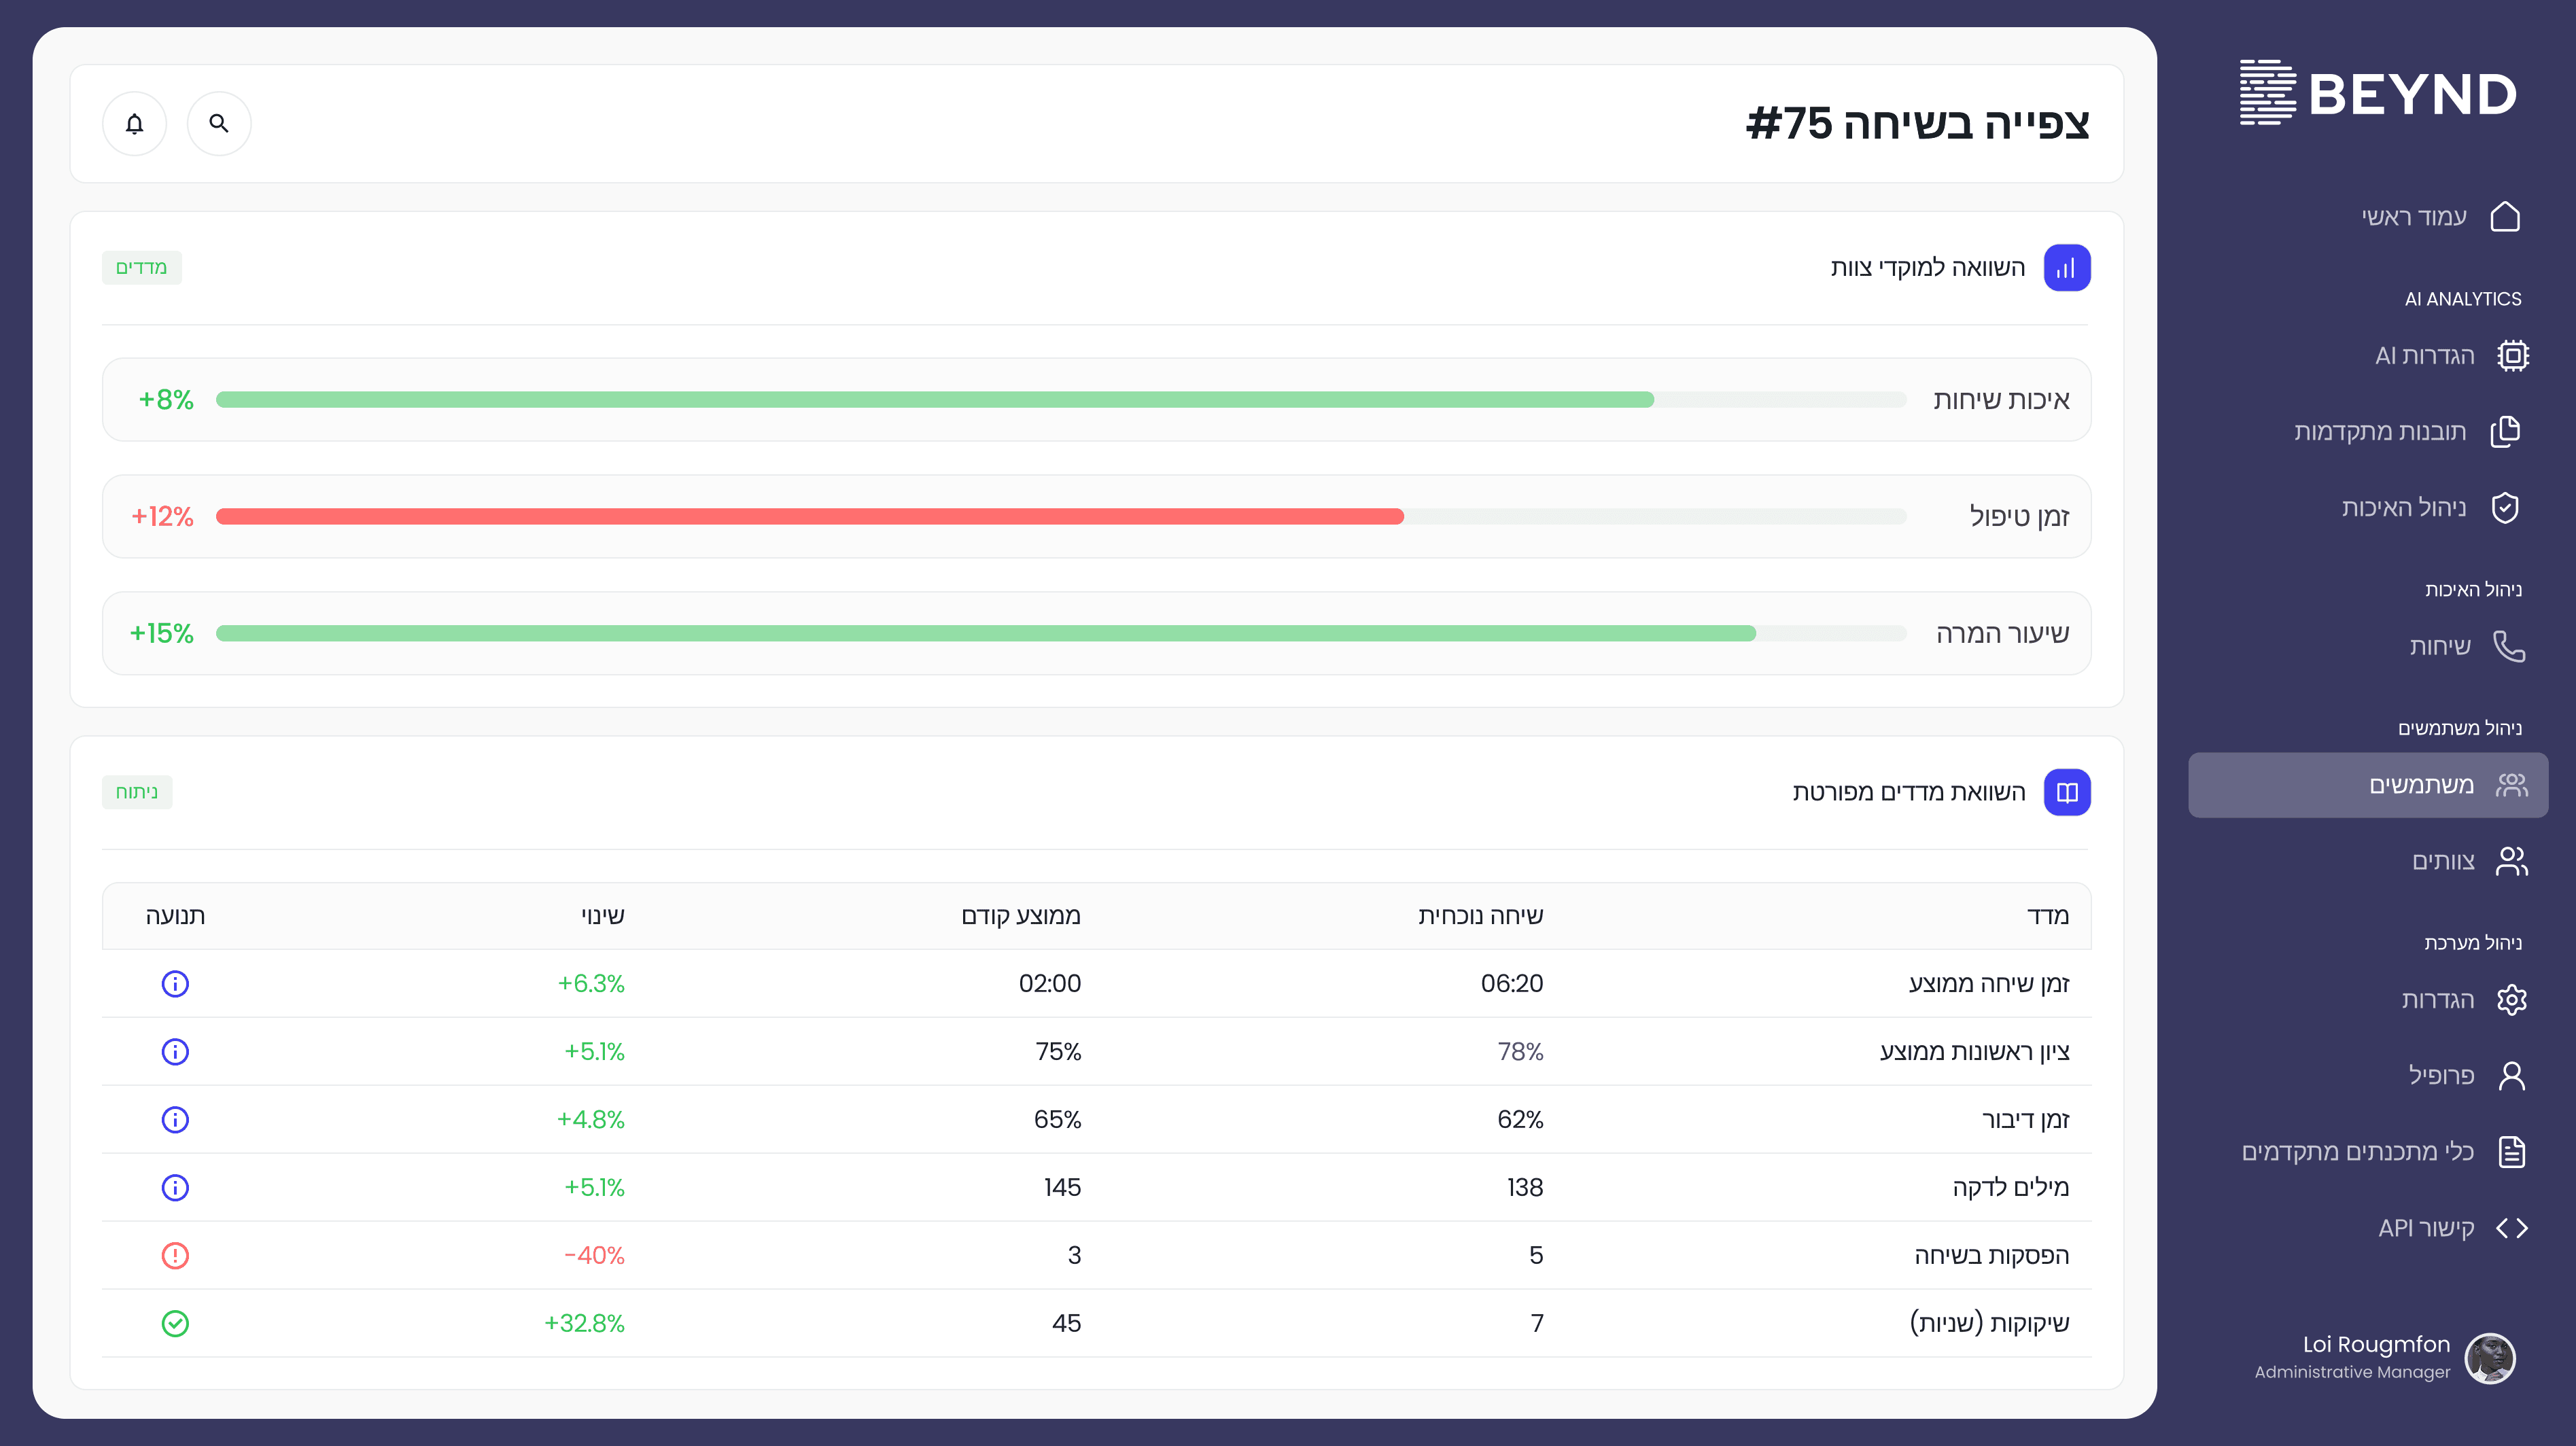Screen dimensions: 2576x1446
Task: Click info icon in מילים לדקה row
Action: [x=175, y=1187]
